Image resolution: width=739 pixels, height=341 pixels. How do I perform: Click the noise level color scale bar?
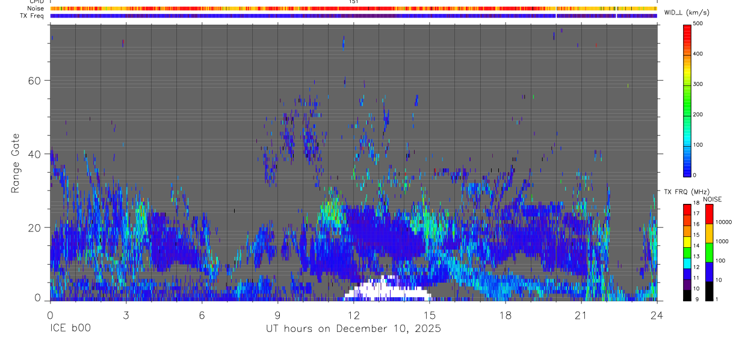click(710, 251)
